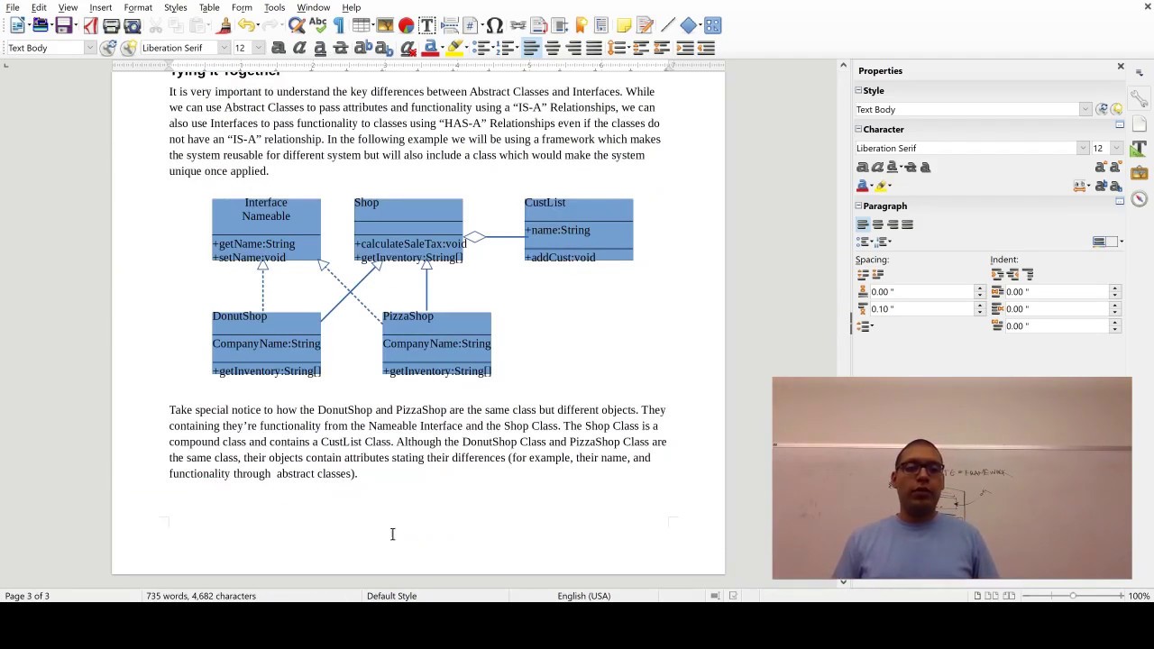The image size is (1154, 649).
Task: Close the Properties sidebar panel
Action: click(x=1121, y=67)
